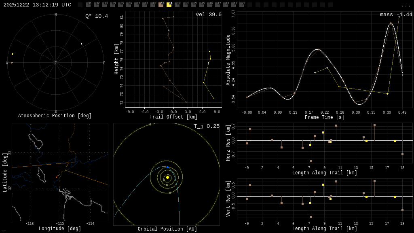Select station square labeled 04

(x=112, y=5)
